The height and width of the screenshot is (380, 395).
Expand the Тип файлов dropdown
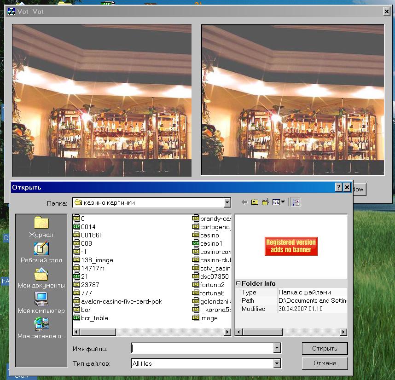pyautogui.click(x=277, y=363)
